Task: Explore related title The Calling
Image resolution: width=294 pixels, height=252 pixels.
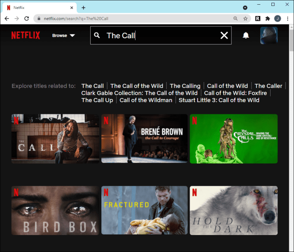Action: click(x=185, y=86)
